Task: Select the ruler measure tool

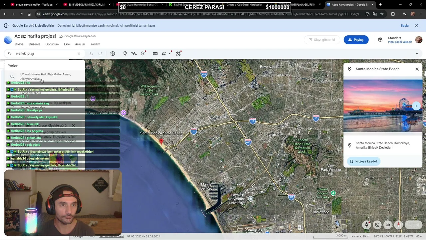Action: point(155,53)
